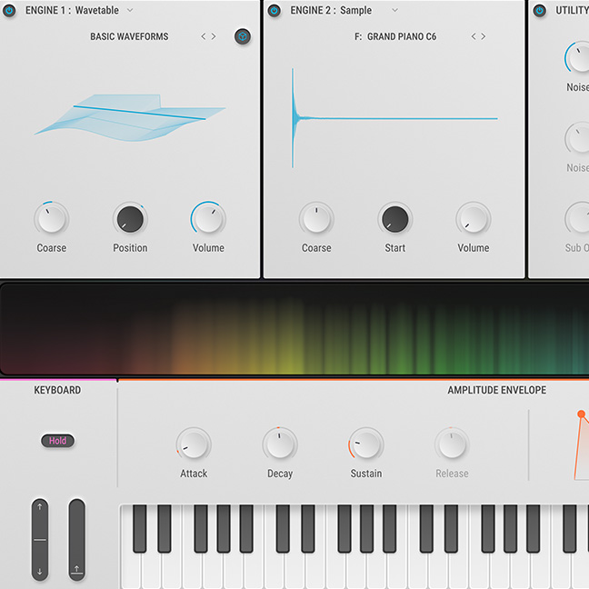Open the Basic Waveforms preset name menu
Screen dimensions: 589x589
(x=129, y=36)
